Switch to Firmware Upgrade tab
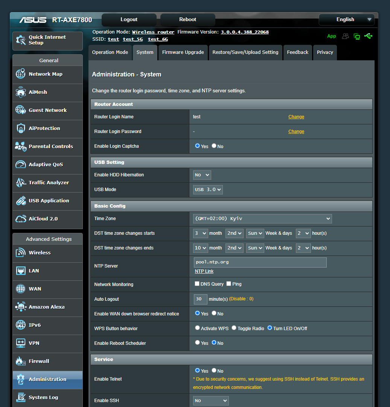390x407 pixels. click(183, 52)
